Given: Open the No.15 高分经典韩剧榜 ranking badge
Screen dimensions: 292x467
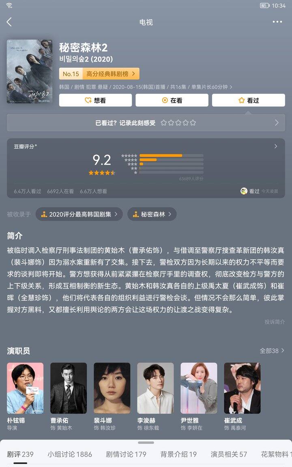Looking at the screenshot, I should pyautogui.click(x=99, y=74).
